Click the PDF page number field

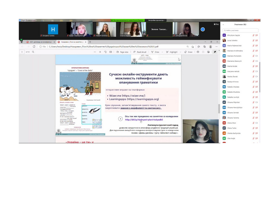pyautogui.click(x=22, y=52)
